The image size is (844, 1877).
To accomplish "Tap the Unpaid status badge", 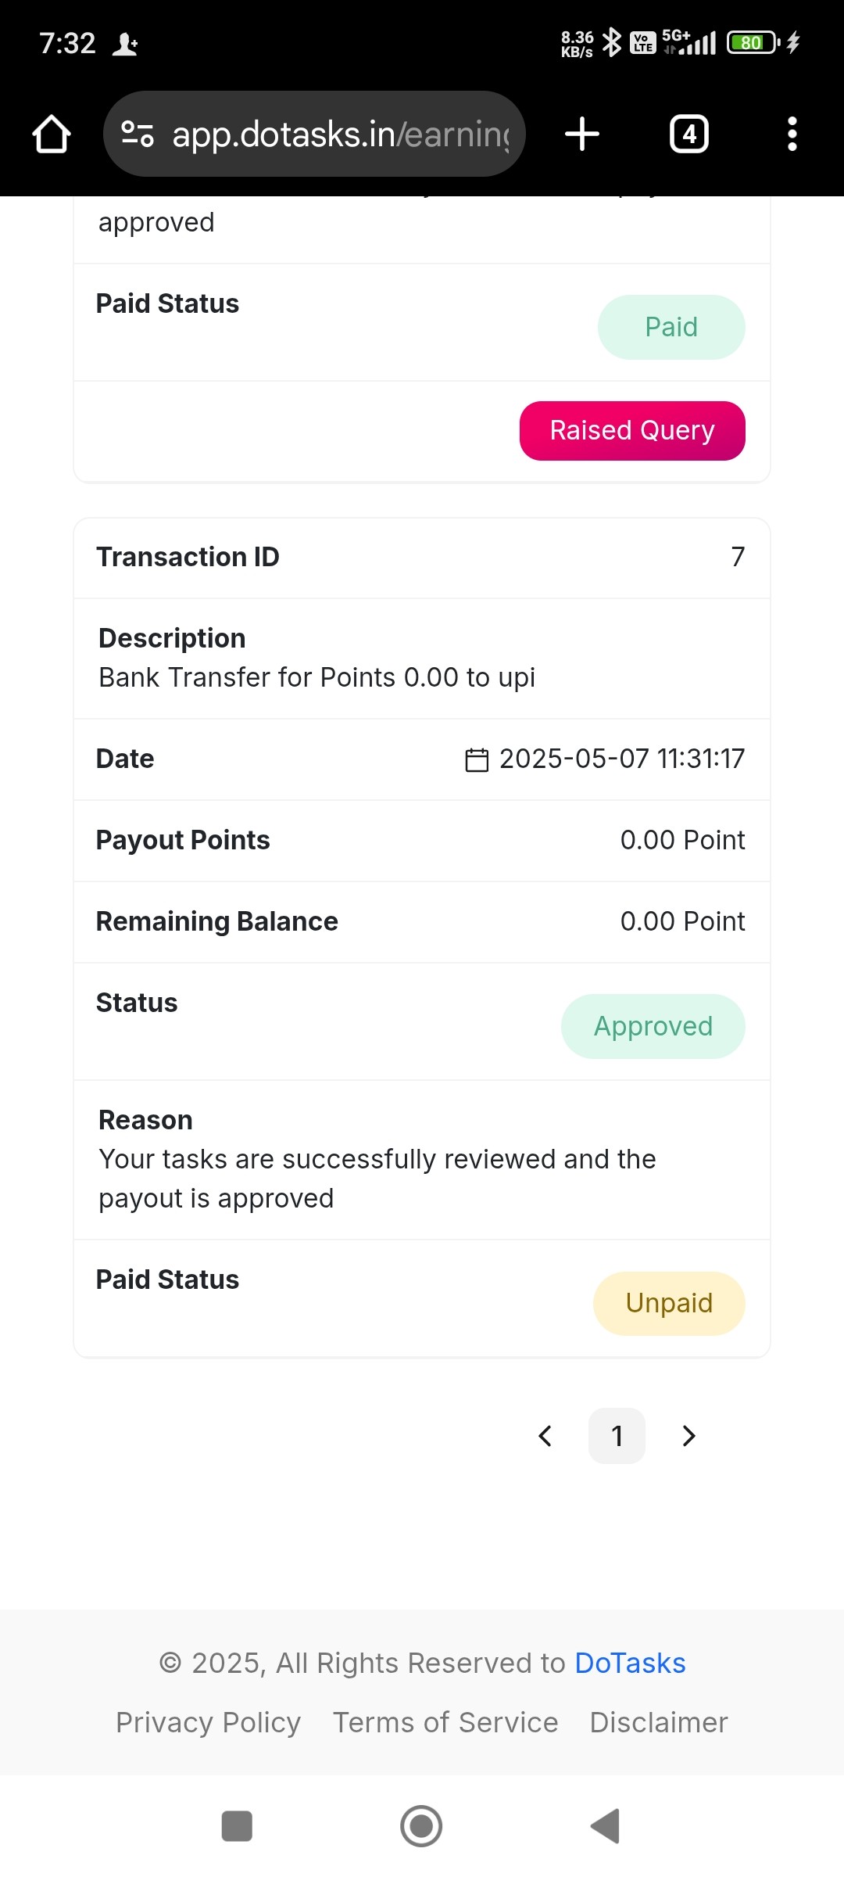I will point(669,1303).
